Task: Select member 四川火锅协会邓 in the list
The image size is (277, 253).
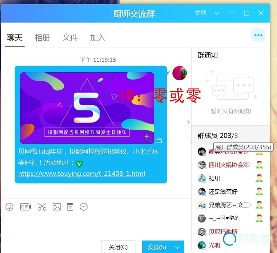Action: pyautogui.click(x=231, y=165)
